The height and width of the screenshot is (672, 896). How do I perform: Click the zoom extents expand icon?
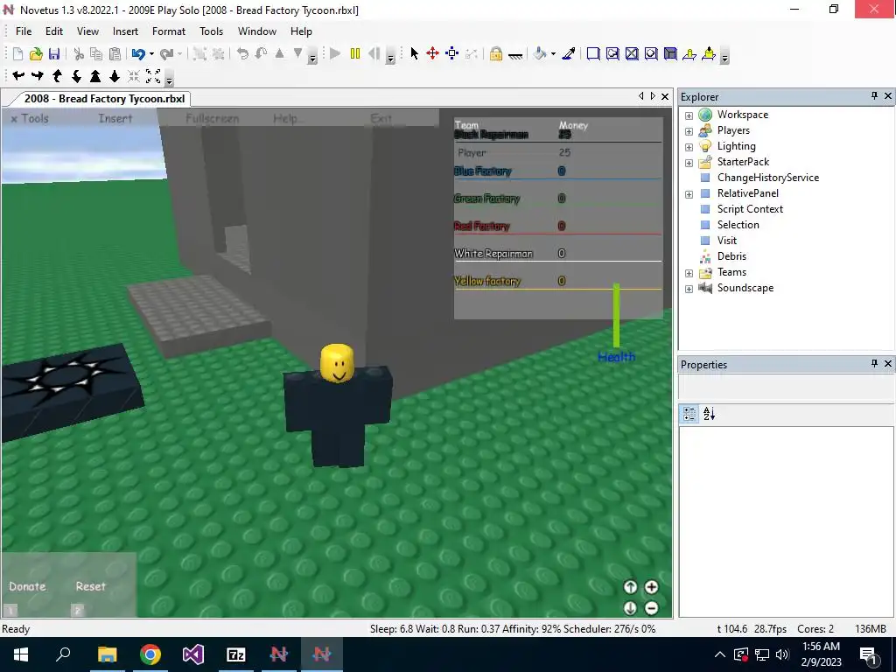[x=153, y=75]
